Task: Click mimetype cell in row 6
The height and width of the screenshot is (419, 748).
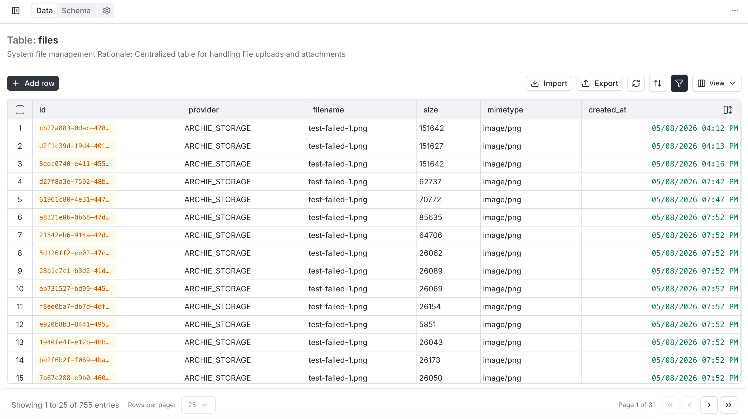Action: coord(531,217)
